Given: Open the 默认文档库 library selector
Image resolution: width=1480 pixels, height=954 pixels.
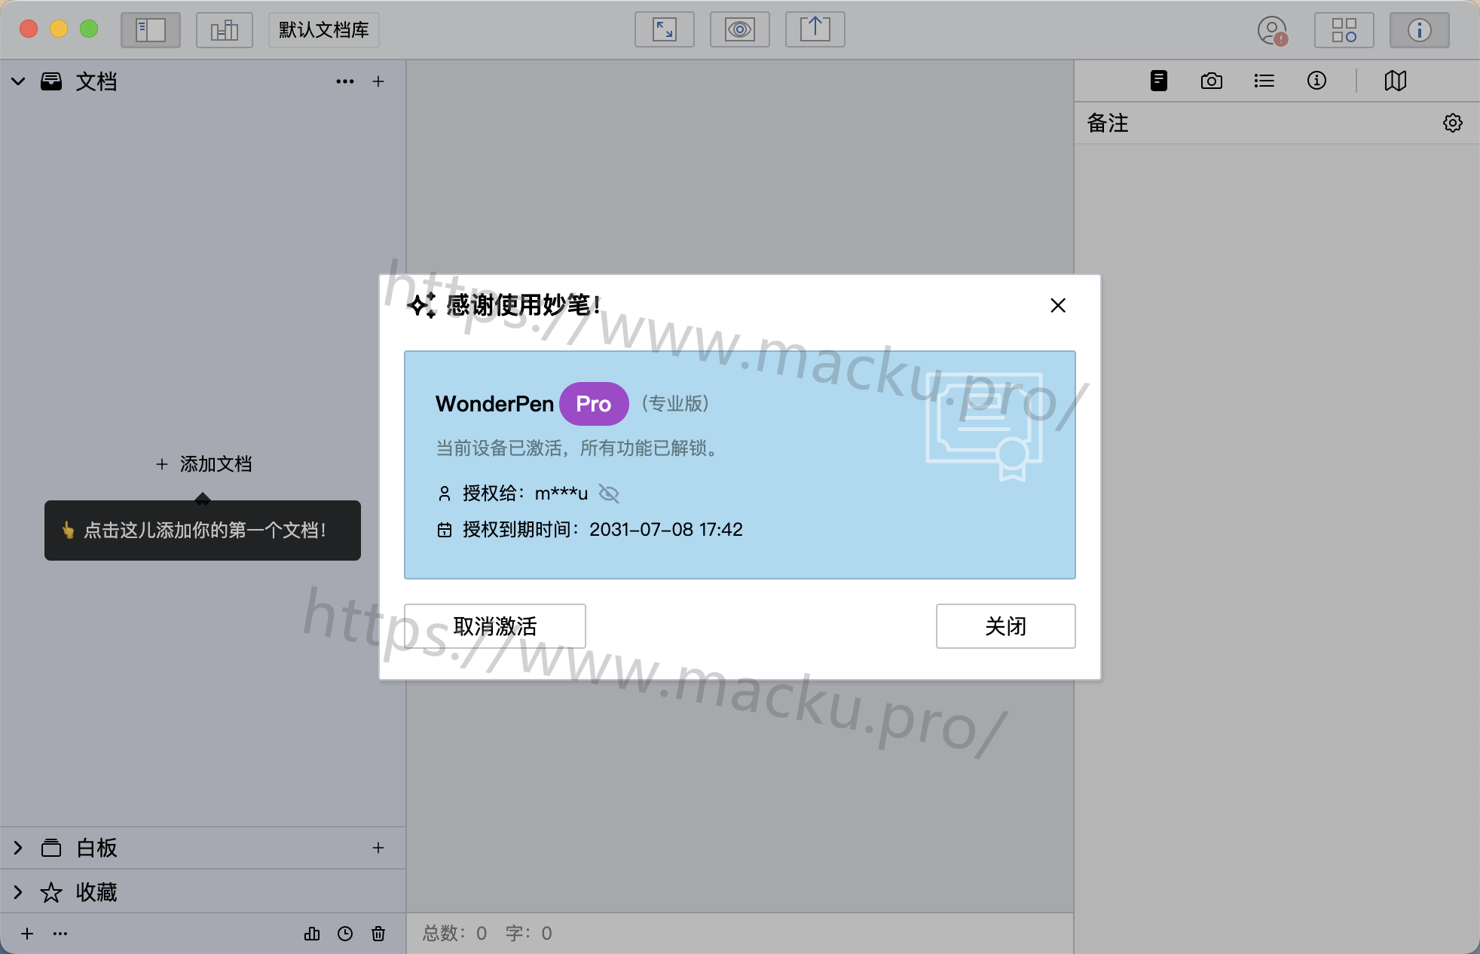Looking at the screenshot, I should (x=324, y=30).
